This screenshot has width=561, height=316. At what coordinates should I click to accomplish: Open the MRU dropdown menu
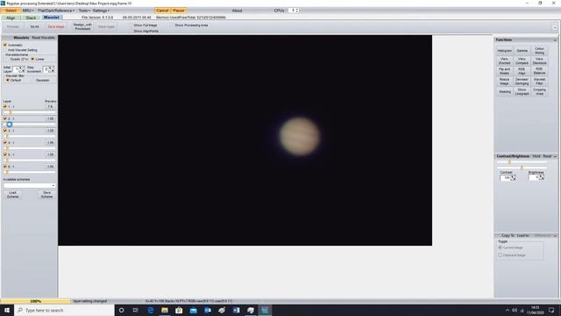pyautogui.click(x=28, y=11)
